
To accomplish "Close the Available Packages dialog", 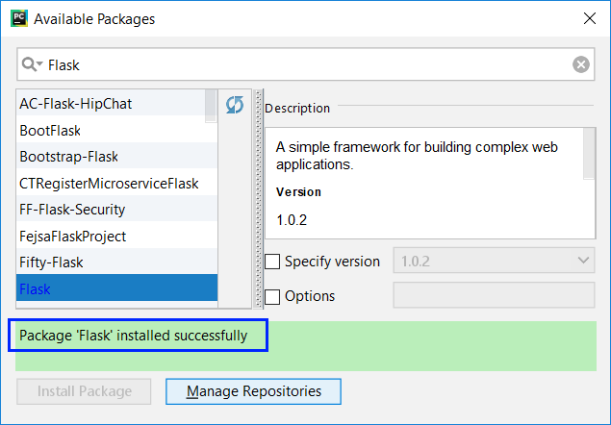I will [588, 18].
